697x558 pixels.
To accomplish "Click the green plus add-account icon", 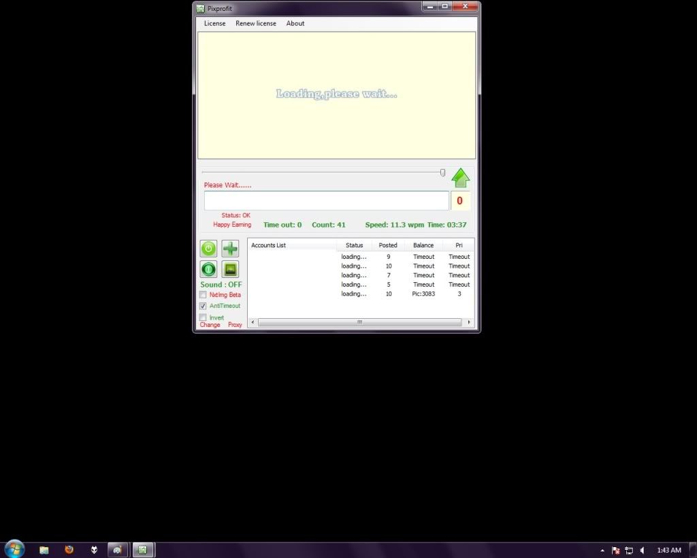I will pyautogui.click(x=230, y=249).
